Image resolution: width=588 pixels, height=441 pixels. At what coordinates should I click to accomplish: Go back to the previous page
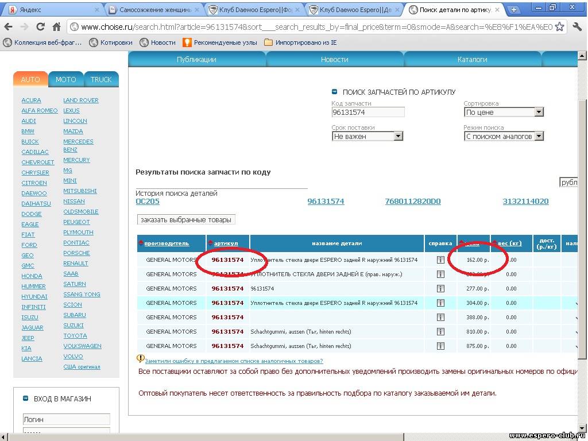(x=8, y=26)
